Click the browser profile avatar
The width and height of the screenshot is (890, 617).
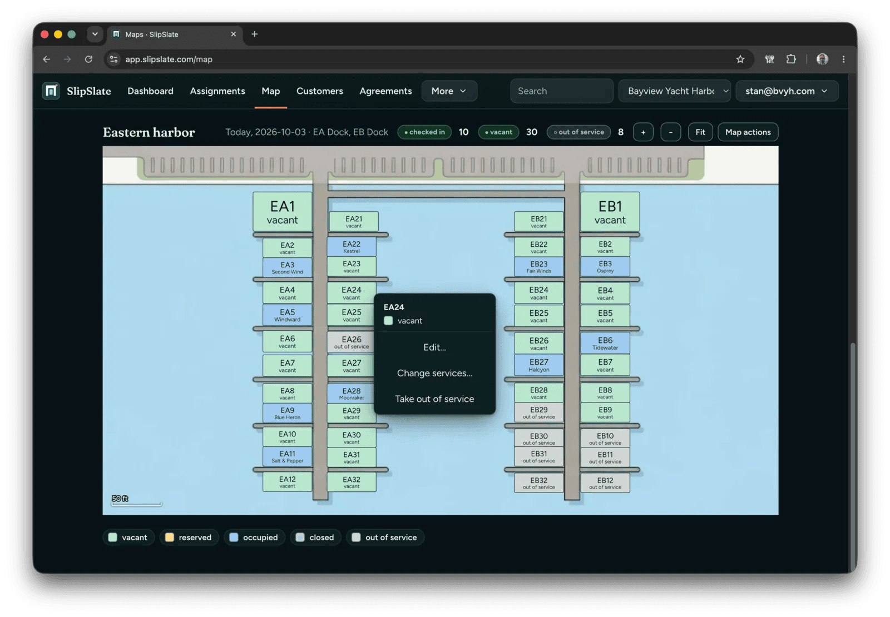click(x=822, y=59)
